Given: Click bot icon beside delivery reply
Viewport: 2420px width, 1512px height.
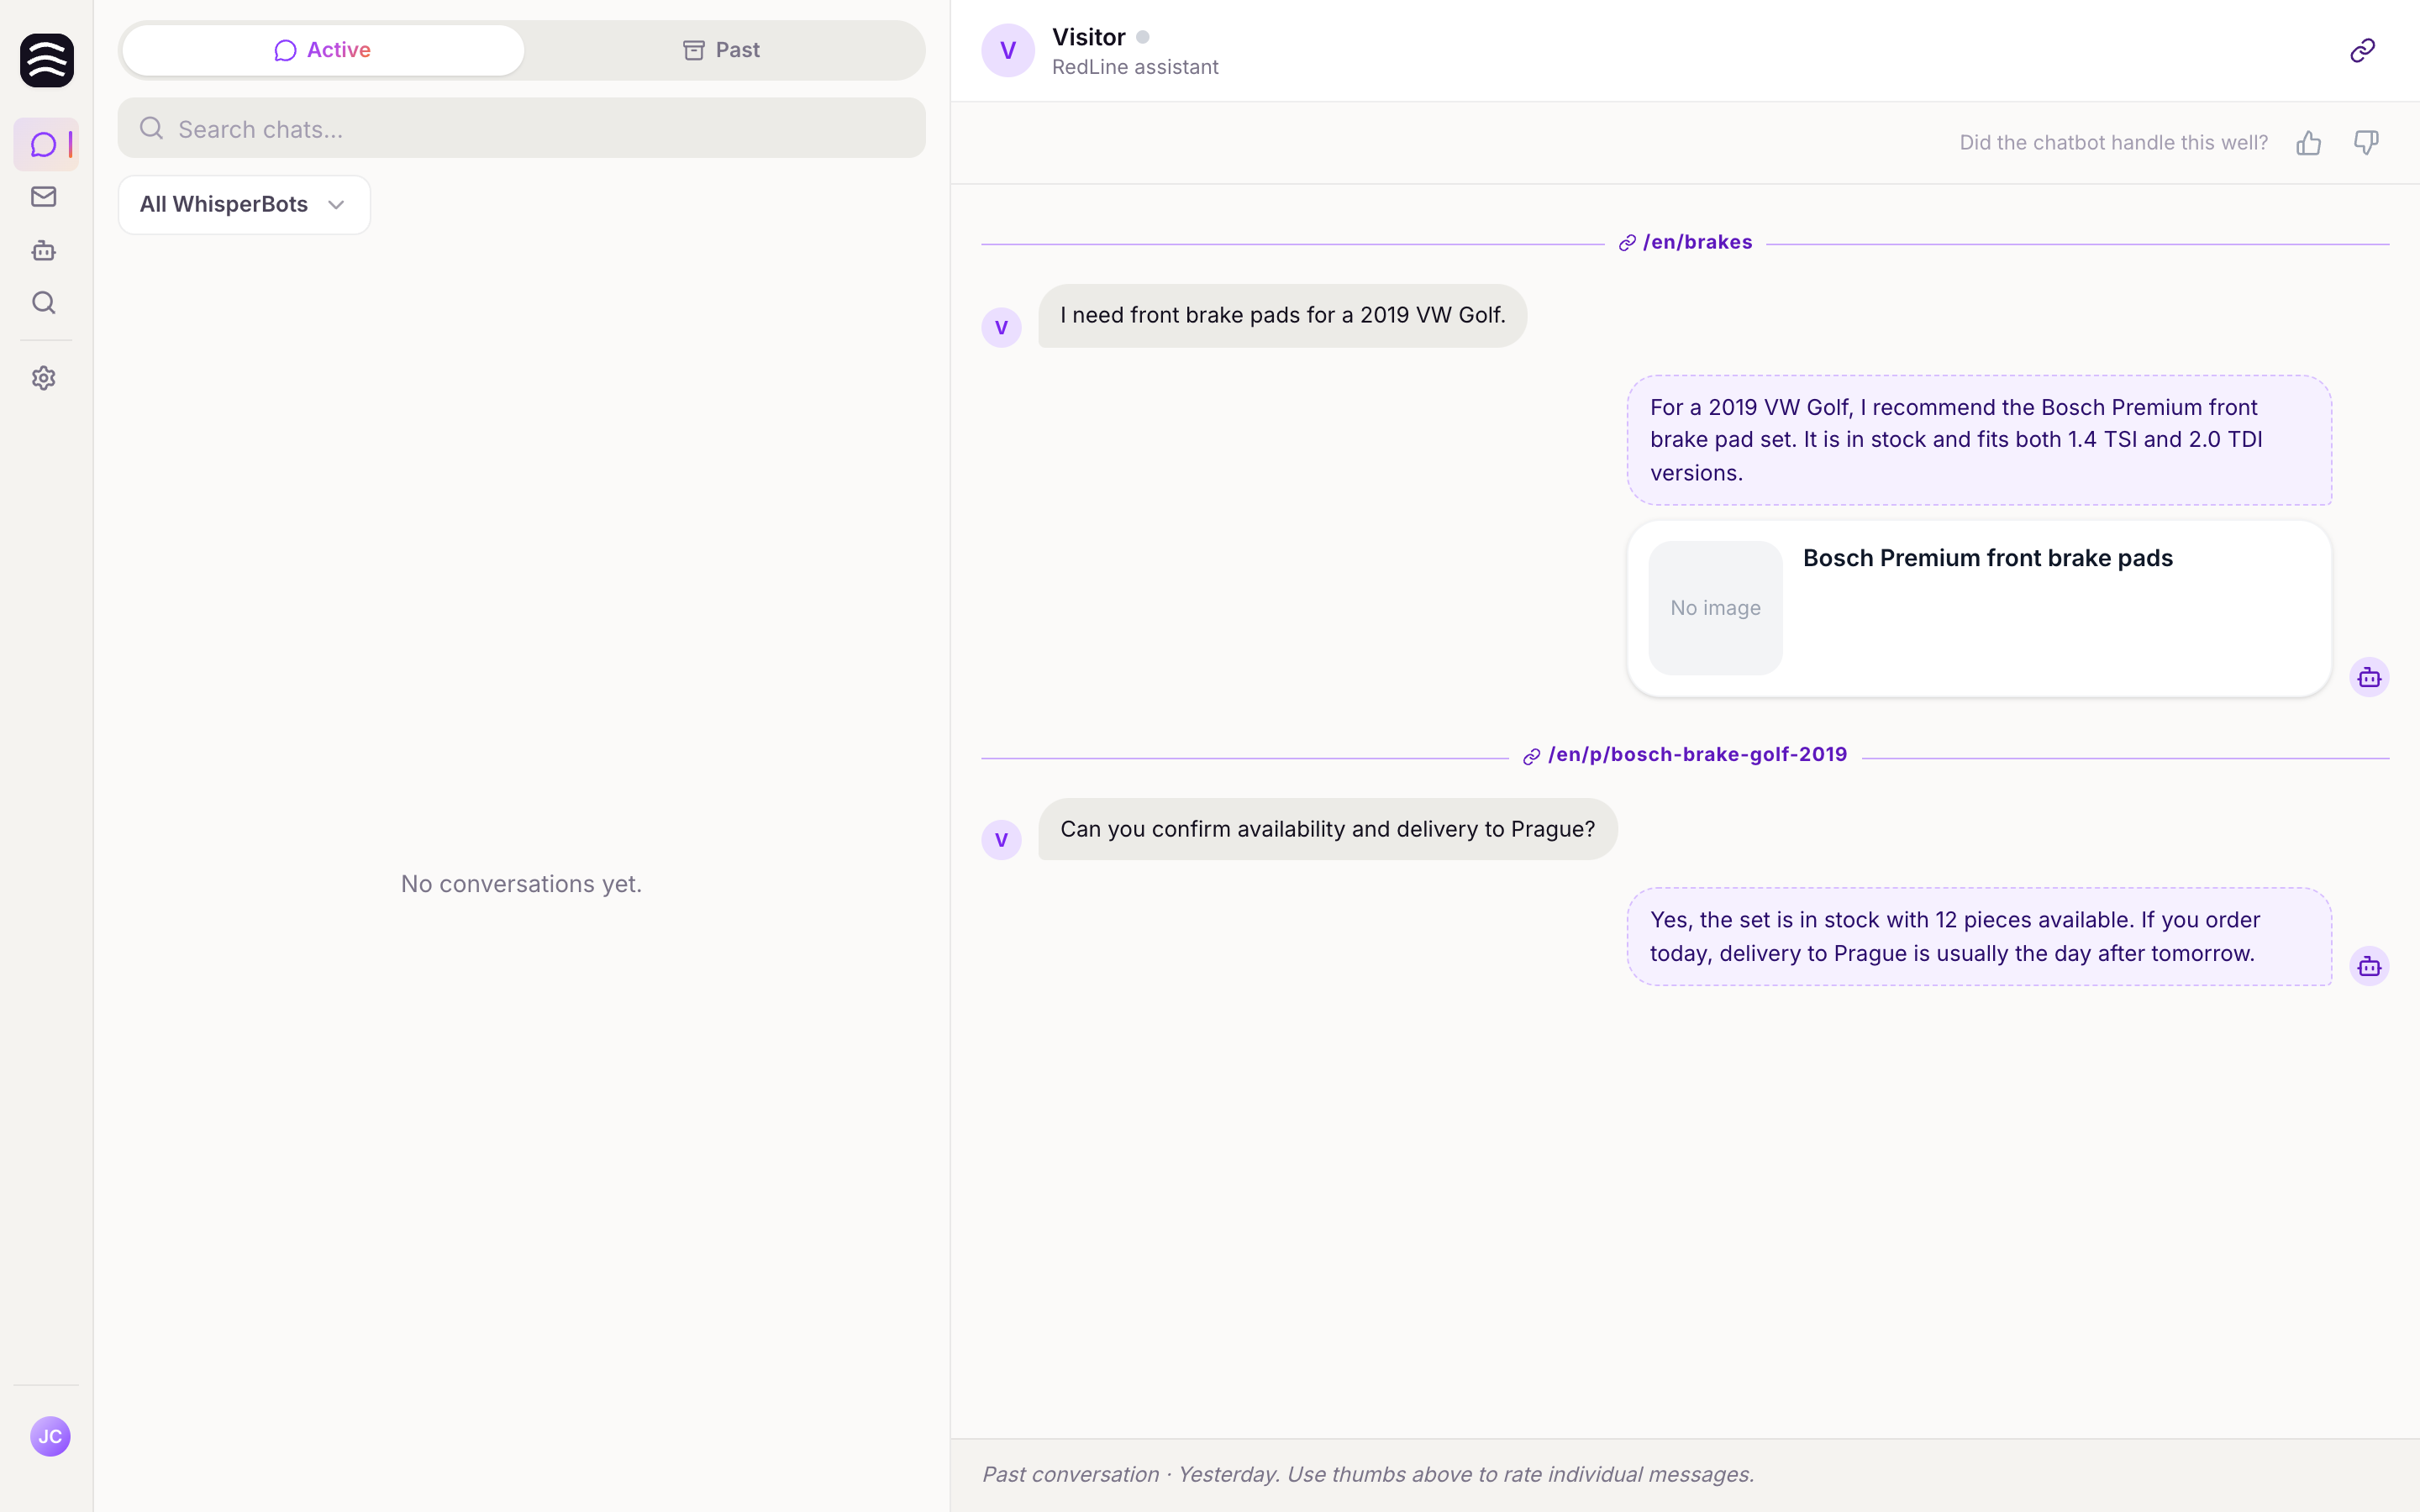Looking at the screenshot, I should click(2369, 966).
